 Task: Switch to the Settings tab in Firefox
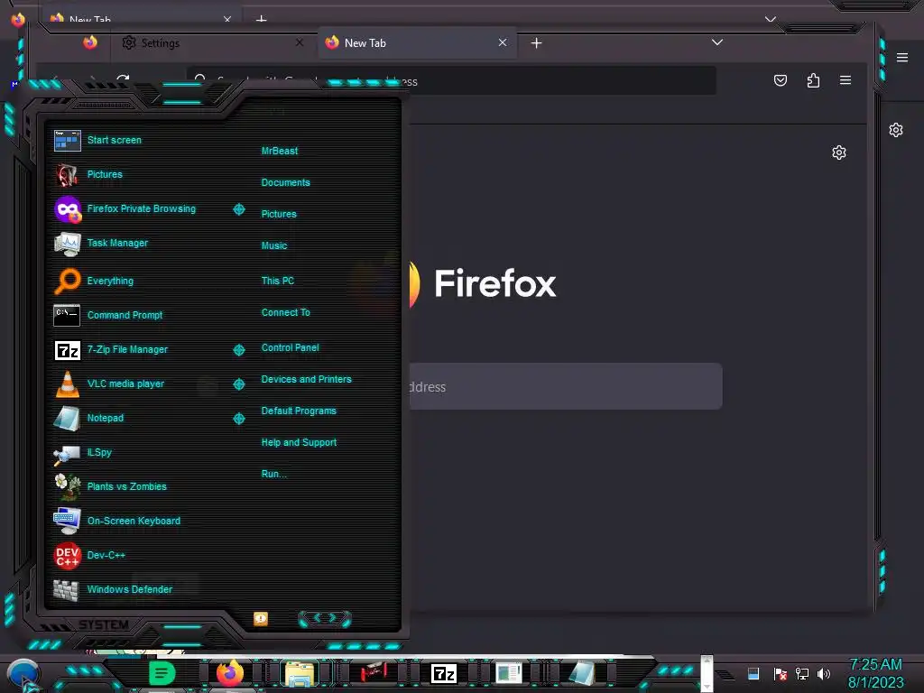212,43
